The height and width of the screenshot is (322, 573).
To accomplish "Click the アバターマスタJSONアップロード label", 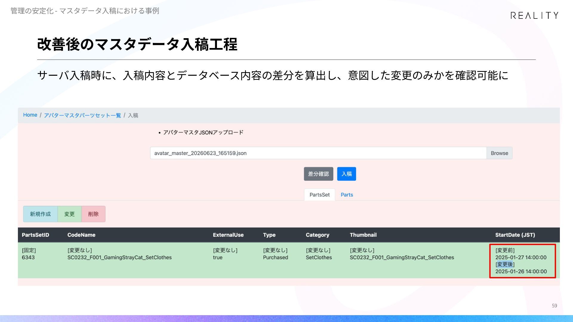I will [203, 132].
